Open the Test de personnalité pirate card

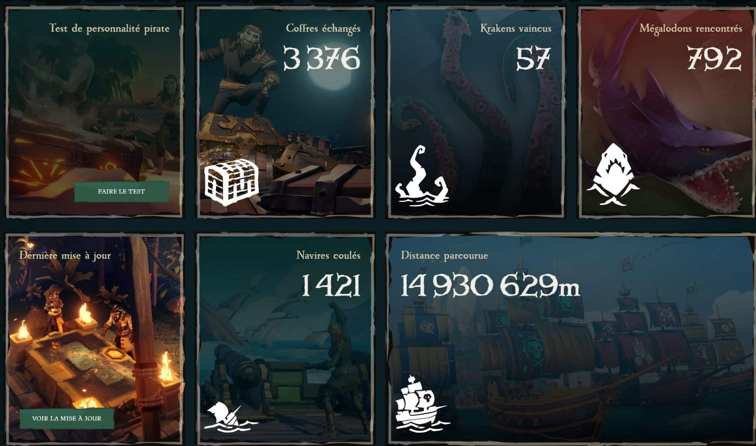tap(94, 113)
